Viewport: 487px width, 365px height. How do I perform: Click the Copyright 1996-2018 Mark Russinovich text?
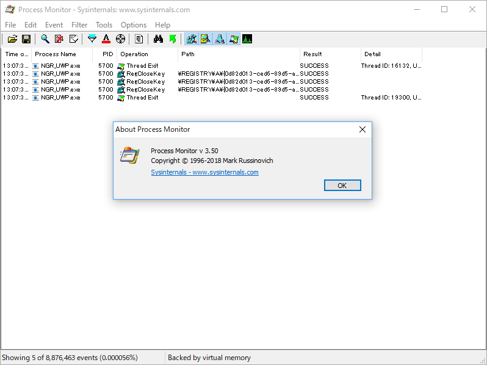(212, 161)
